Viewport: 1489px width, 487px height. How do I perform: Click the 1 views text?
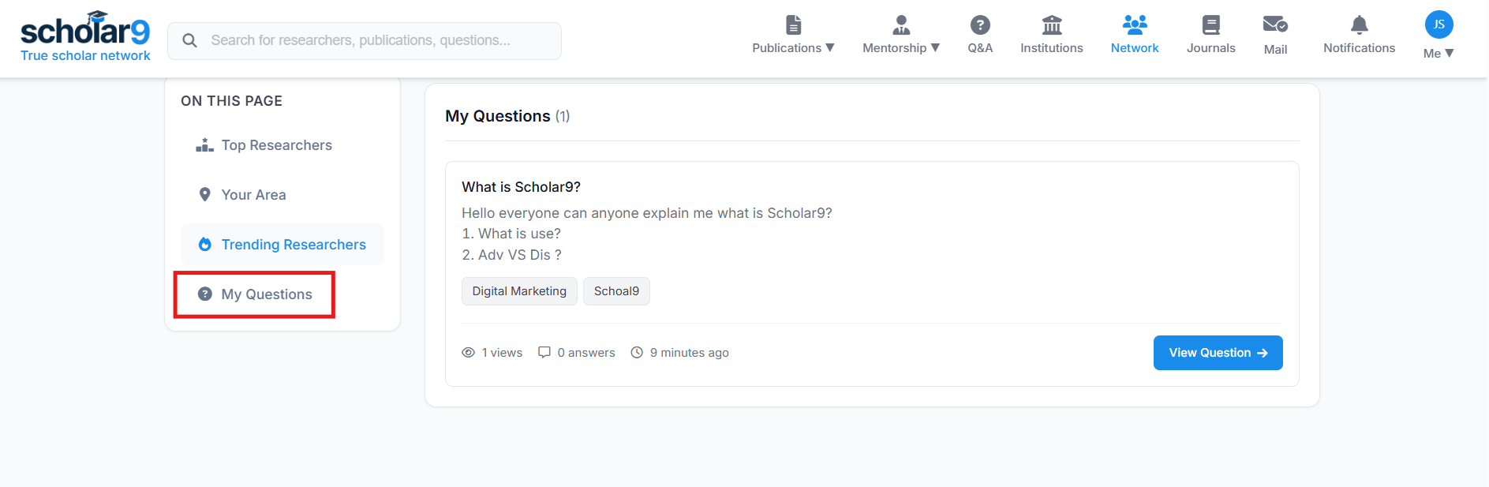point(502,353)
